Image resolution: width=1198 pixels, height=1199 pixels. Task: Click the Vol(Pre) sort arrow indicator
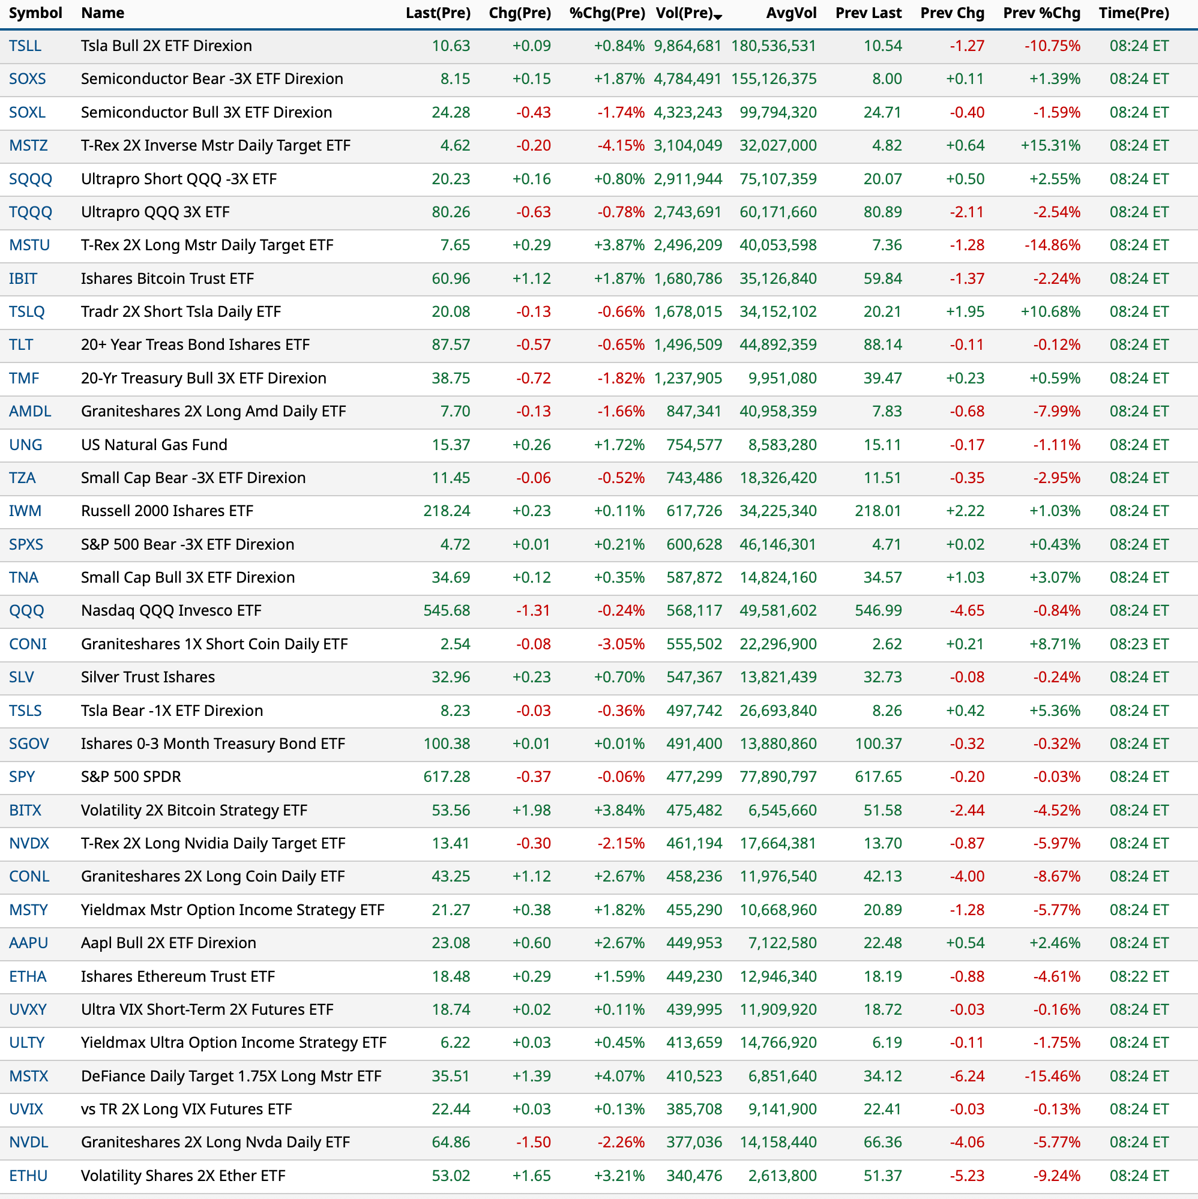point(718,17)
